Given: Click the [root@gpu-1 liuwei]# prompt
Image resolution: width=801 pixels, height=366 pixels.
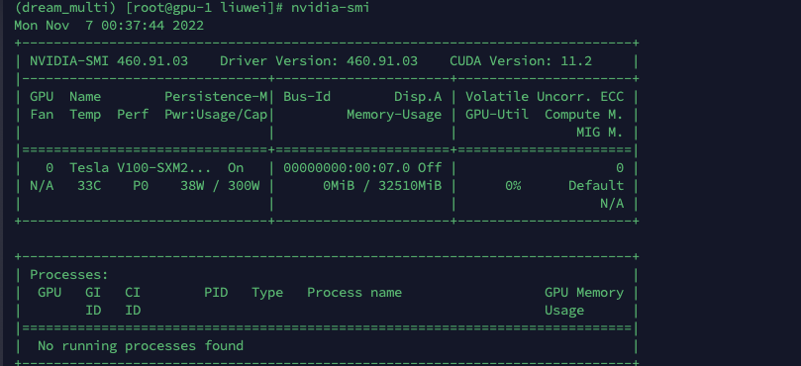Looking at the screenshot, I should 205,8.
